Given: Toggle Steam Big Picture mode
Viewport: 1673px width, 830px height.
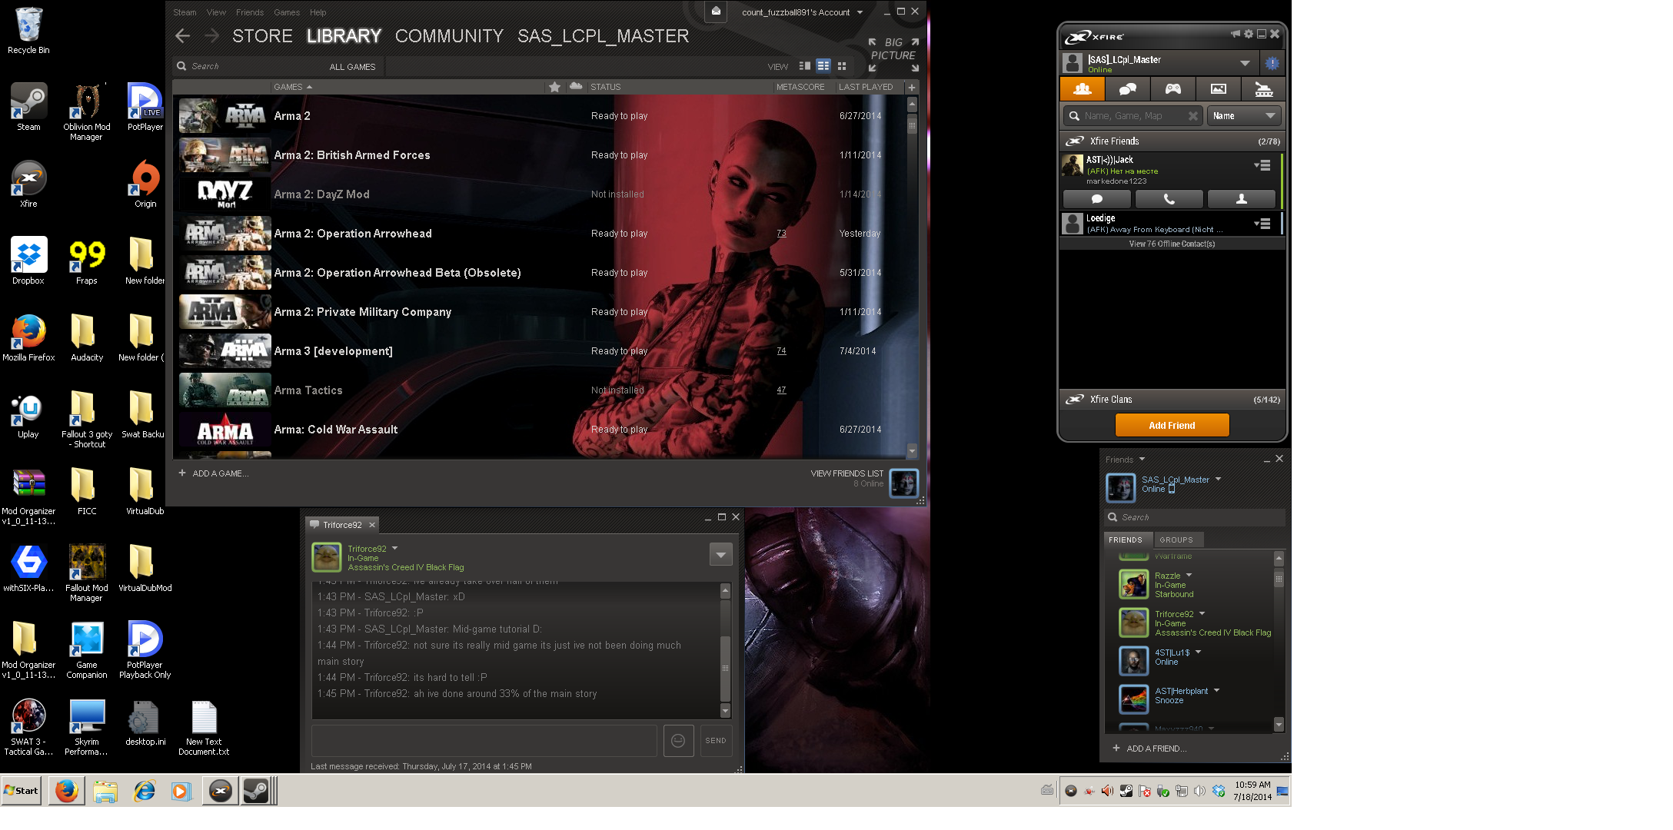Looking at the screenshot, I should 893,55.
